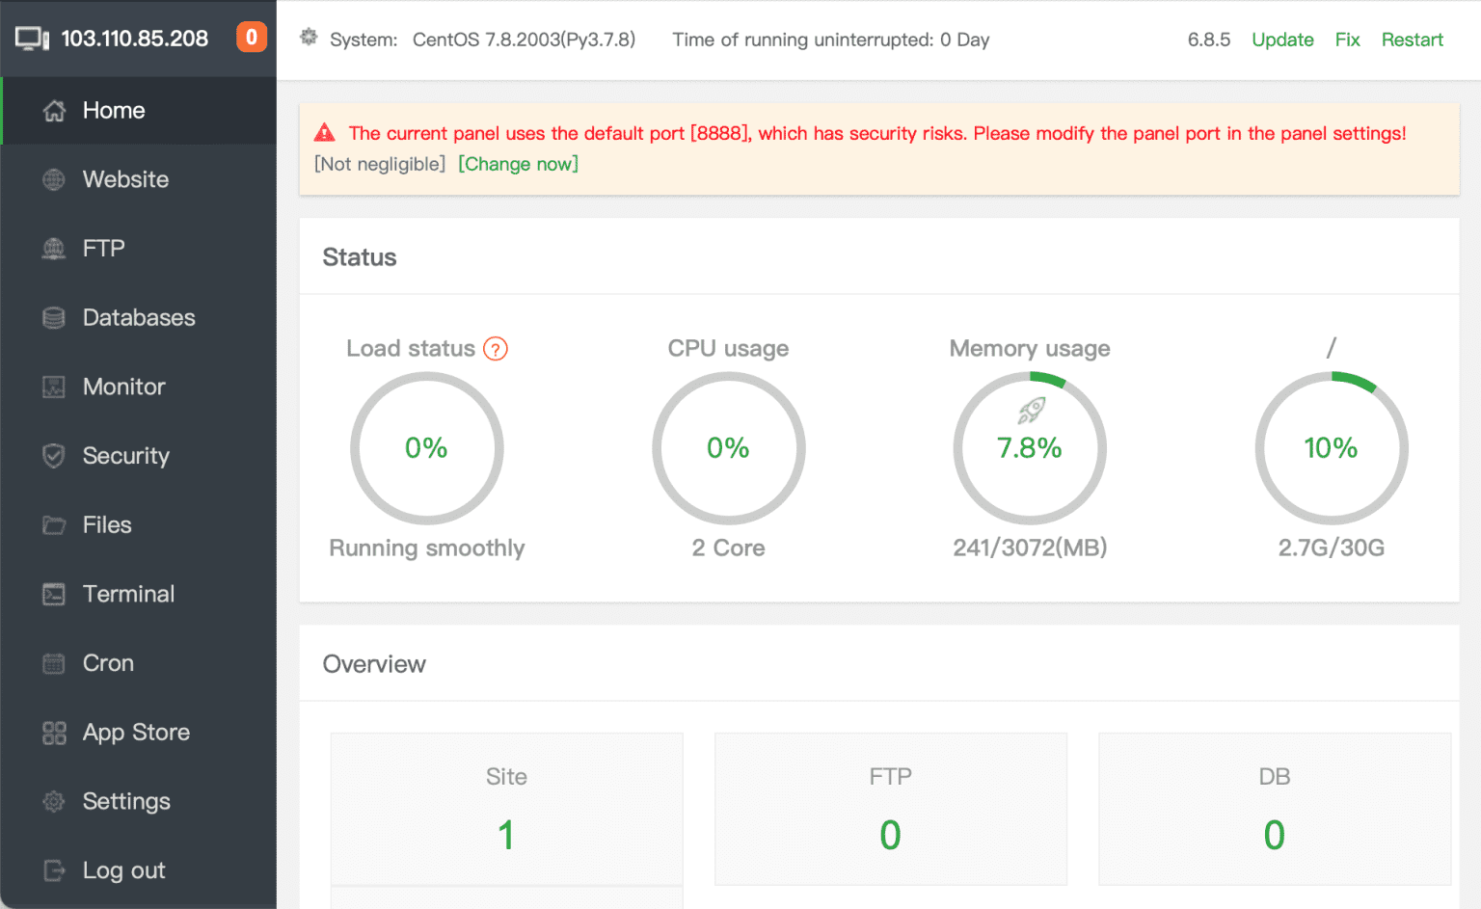This screenshot has height=909, width=1481.
Task: Click the Website globe icon
Action: coord(54,180)
